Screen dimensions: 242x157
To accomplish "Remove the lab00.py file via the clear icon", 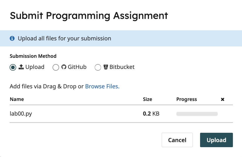I will coord(223,99).
